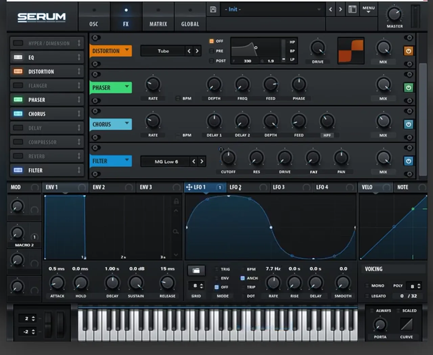
Task: Enable the Delay effect in rack list
Action: click(x=18, y=128)
